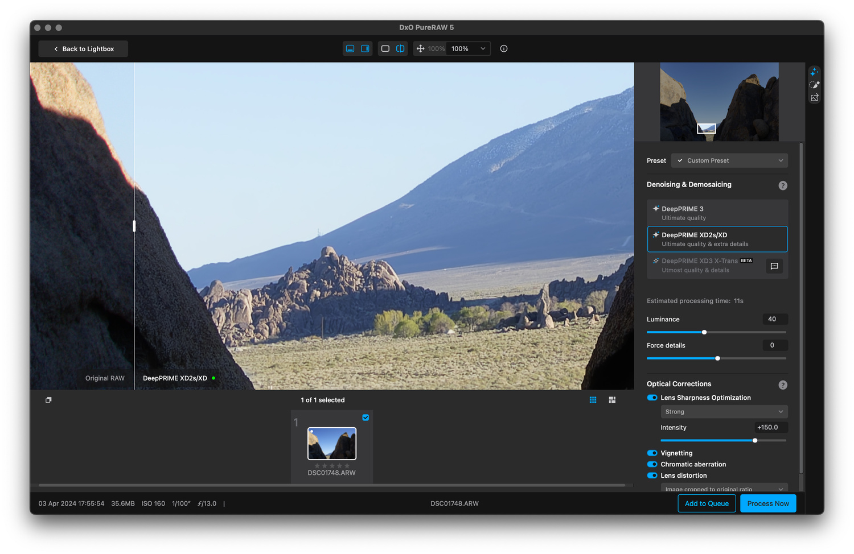854x554 pixels.
Task: Click the DeepPRIME XD3 feedback icon
Action: tap(774, 266)
